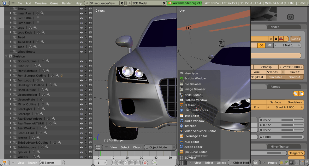This screenshot has height=166, width=309.
Task: Click the record button in the timeline
Action: (x=145, y=163)
